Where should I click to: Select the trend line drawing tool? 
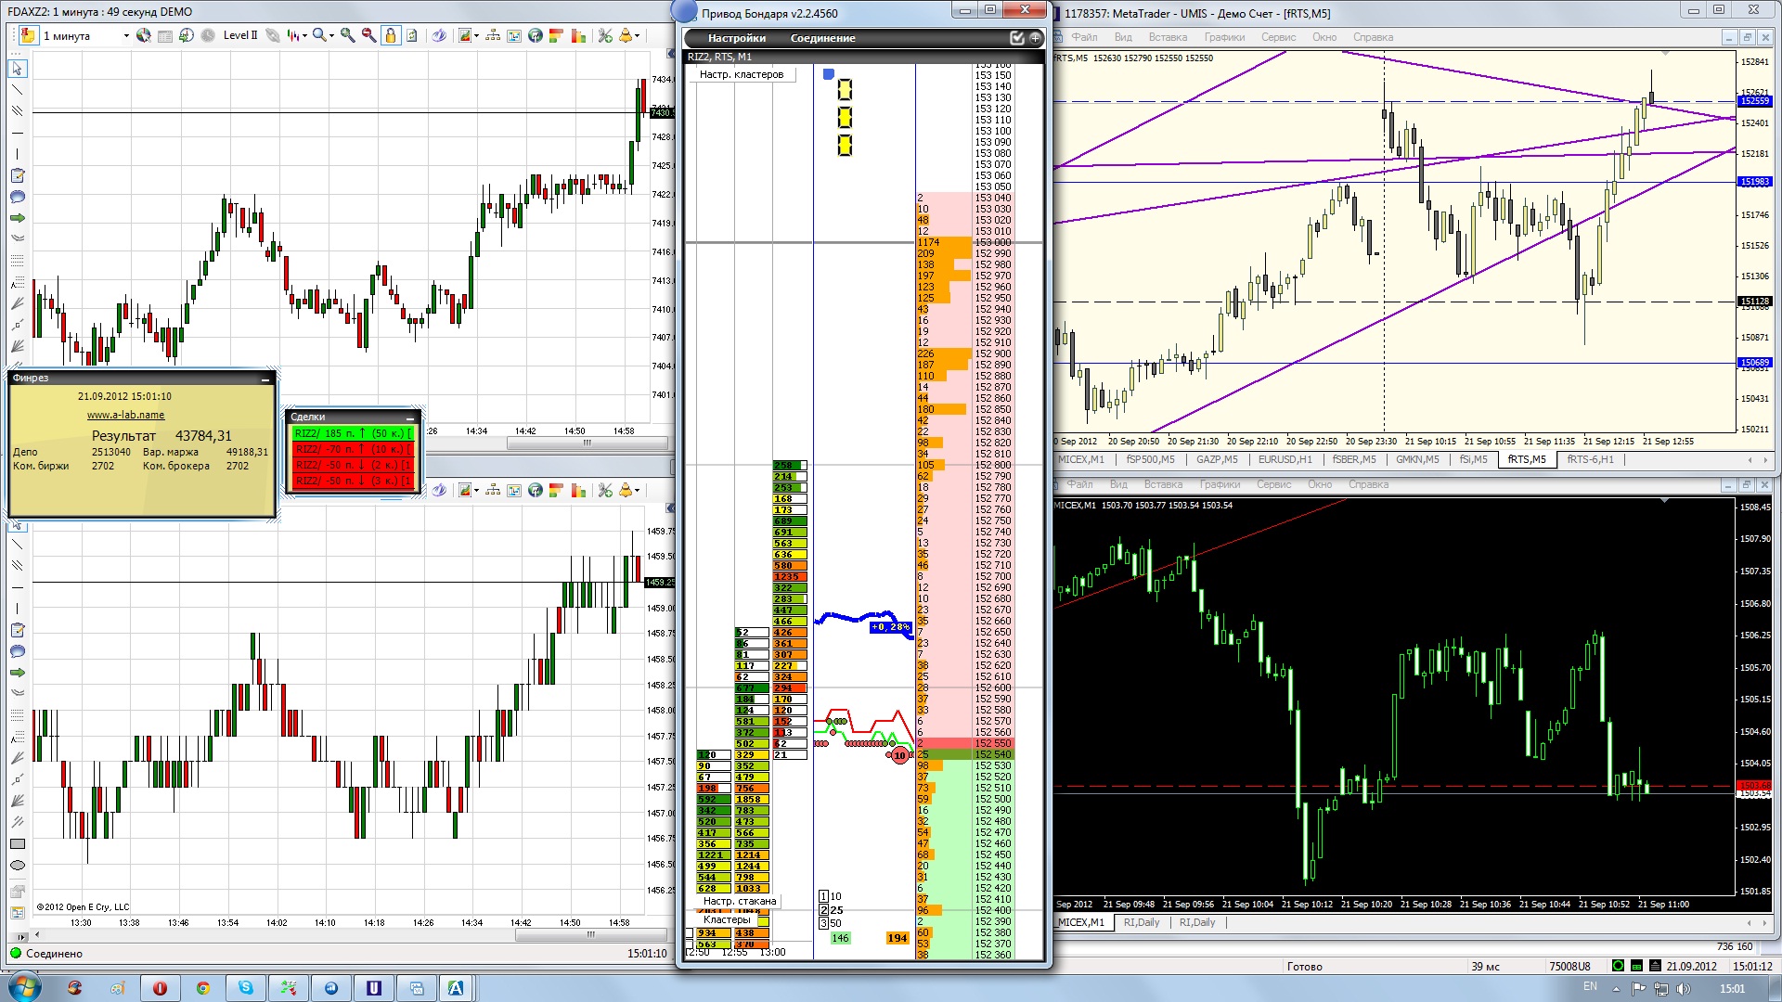[x=17, y=90]
